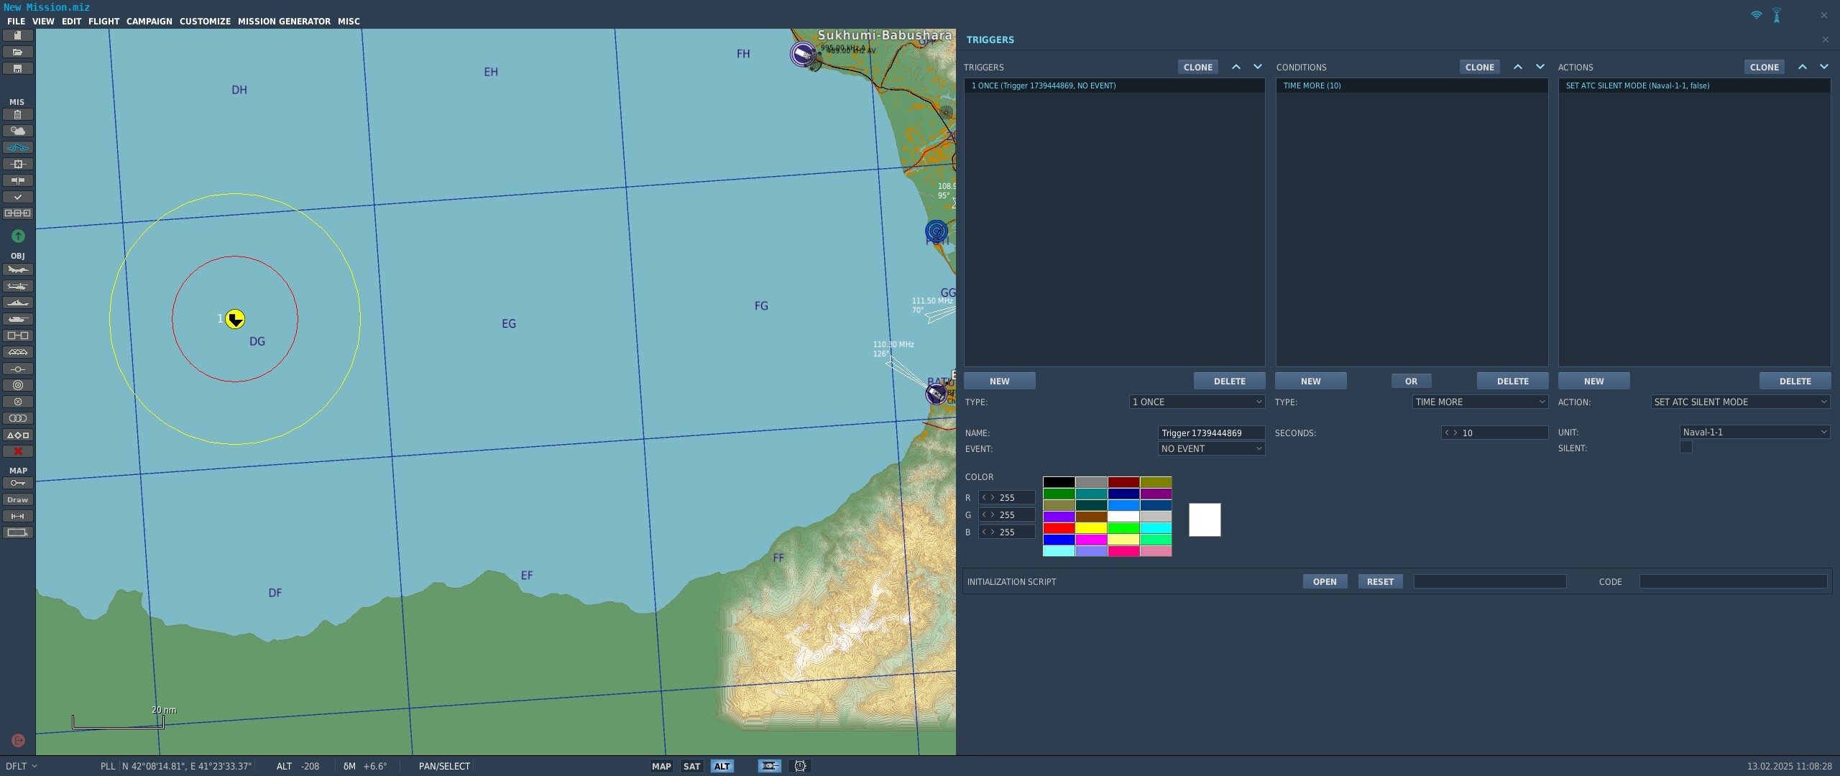Click the airplane object placement icon
This screenshot has height=776, width=1840.
point(17,270)
